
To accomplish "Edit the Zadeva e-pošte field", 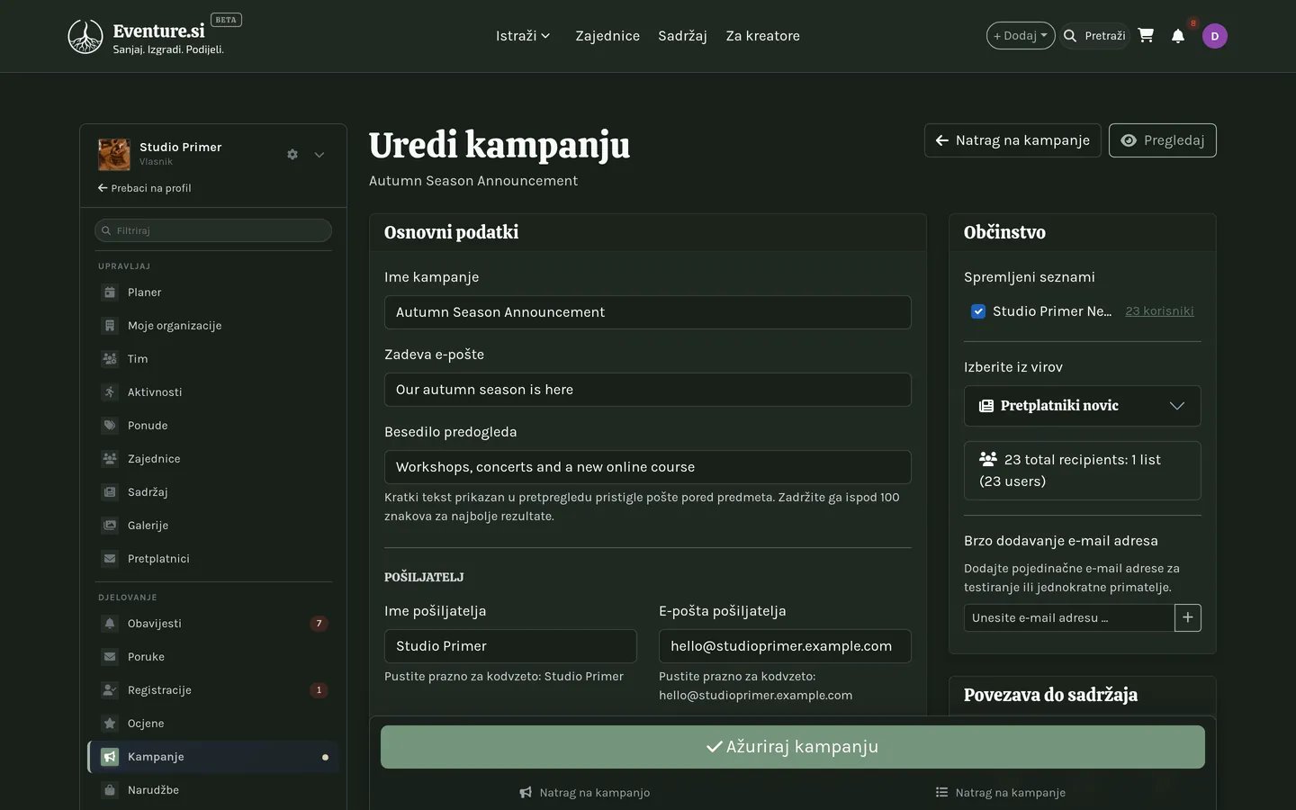I will point(648,390).
